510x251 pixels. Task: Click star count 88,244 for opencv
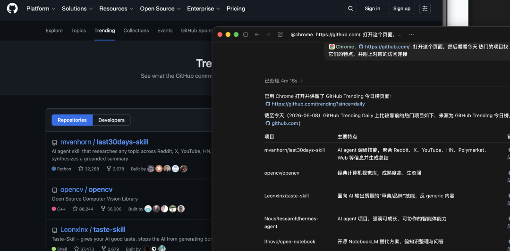83,209
